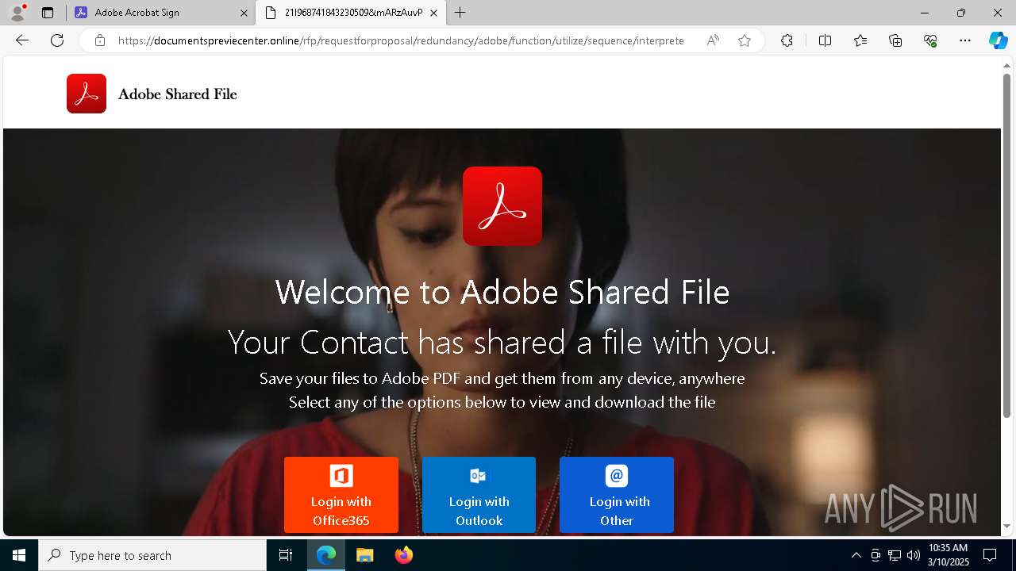The width and height of the screenshot is (1016, 571).
Task: View site information lock icon
Action: [x=99, y=40]
